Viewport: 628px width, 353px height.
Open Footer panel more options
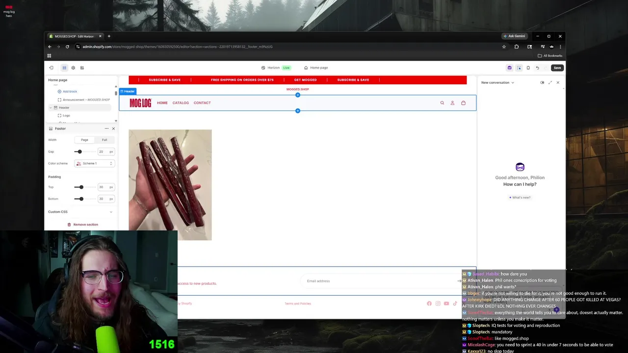point(106,128)
